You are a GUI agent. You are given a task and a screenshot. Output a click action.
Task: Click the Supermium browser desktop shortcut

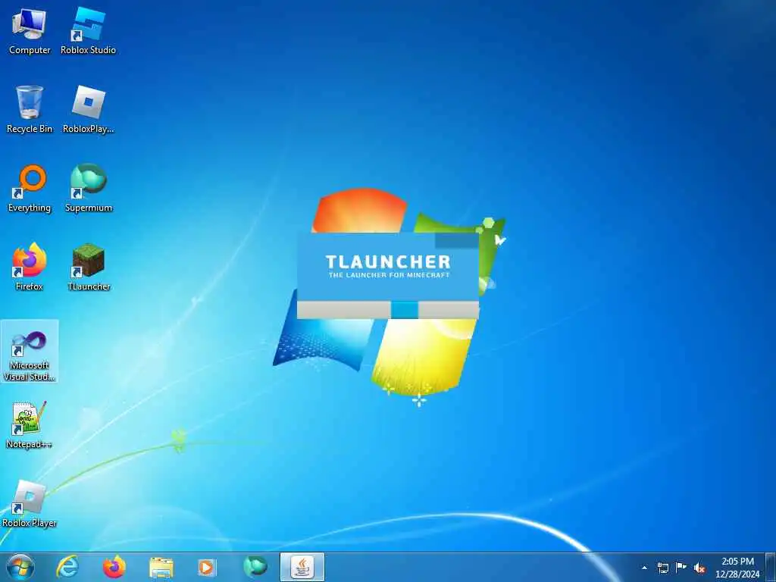[88, 189]
